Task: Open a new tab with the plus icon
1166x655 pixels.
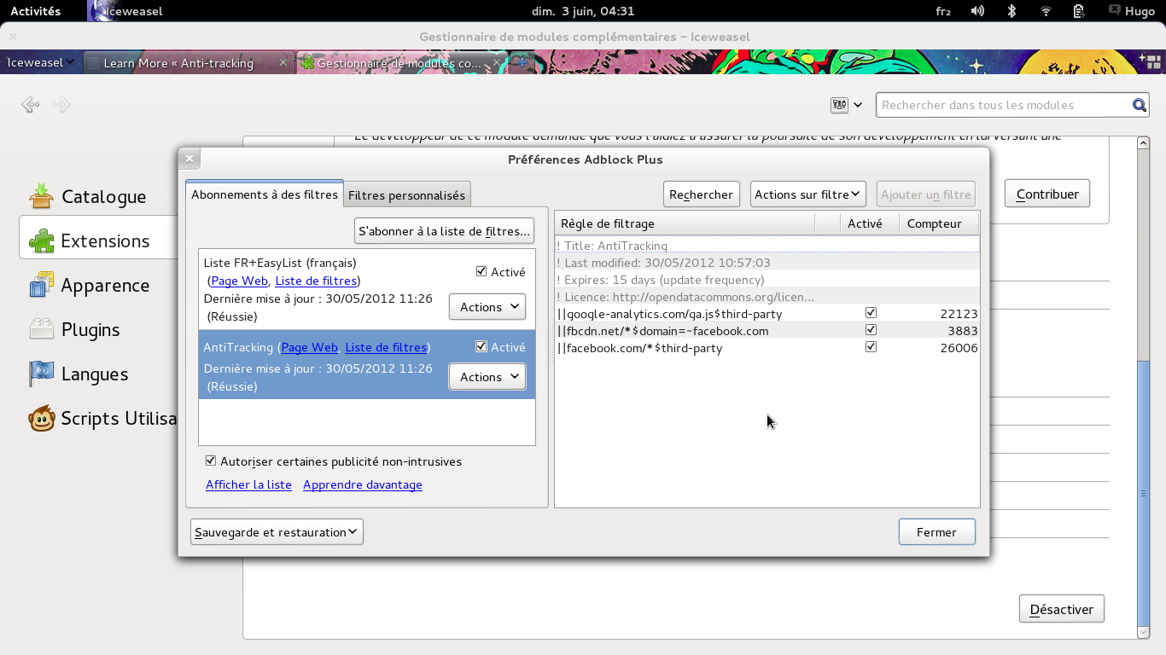Action: 522,62
